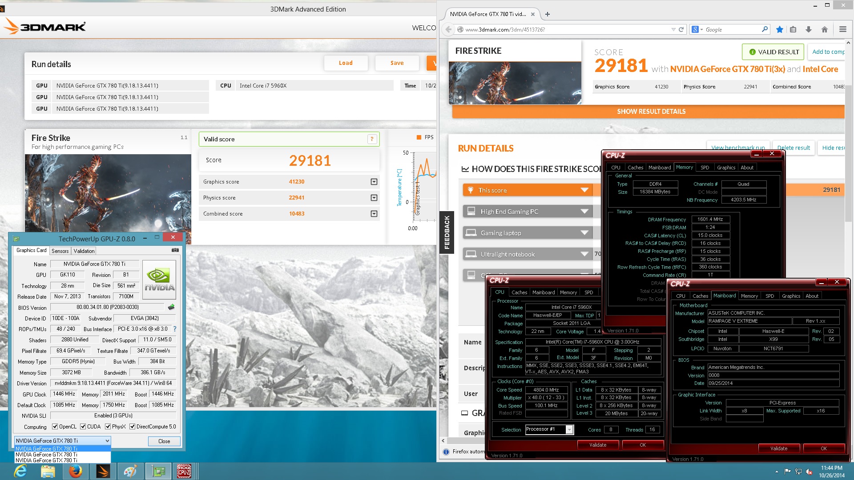Reload the page in Firefox
Screen dimensions: 854x480
point(681,29)
